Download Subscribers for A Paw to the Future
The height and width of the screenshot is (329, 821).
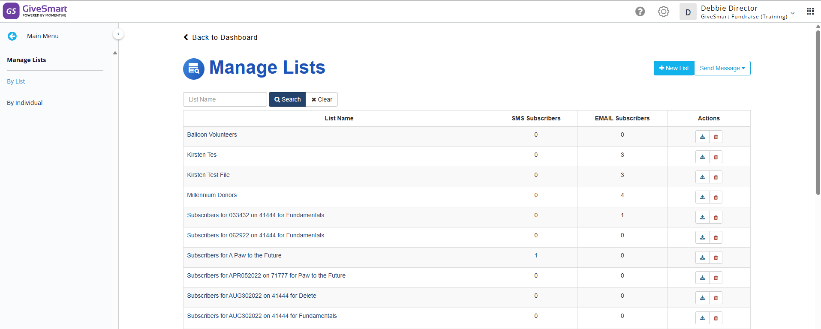(702, 257)
